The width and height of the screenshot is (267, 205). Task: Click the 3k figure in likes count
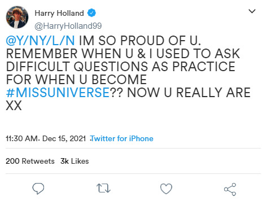[64, 162]
